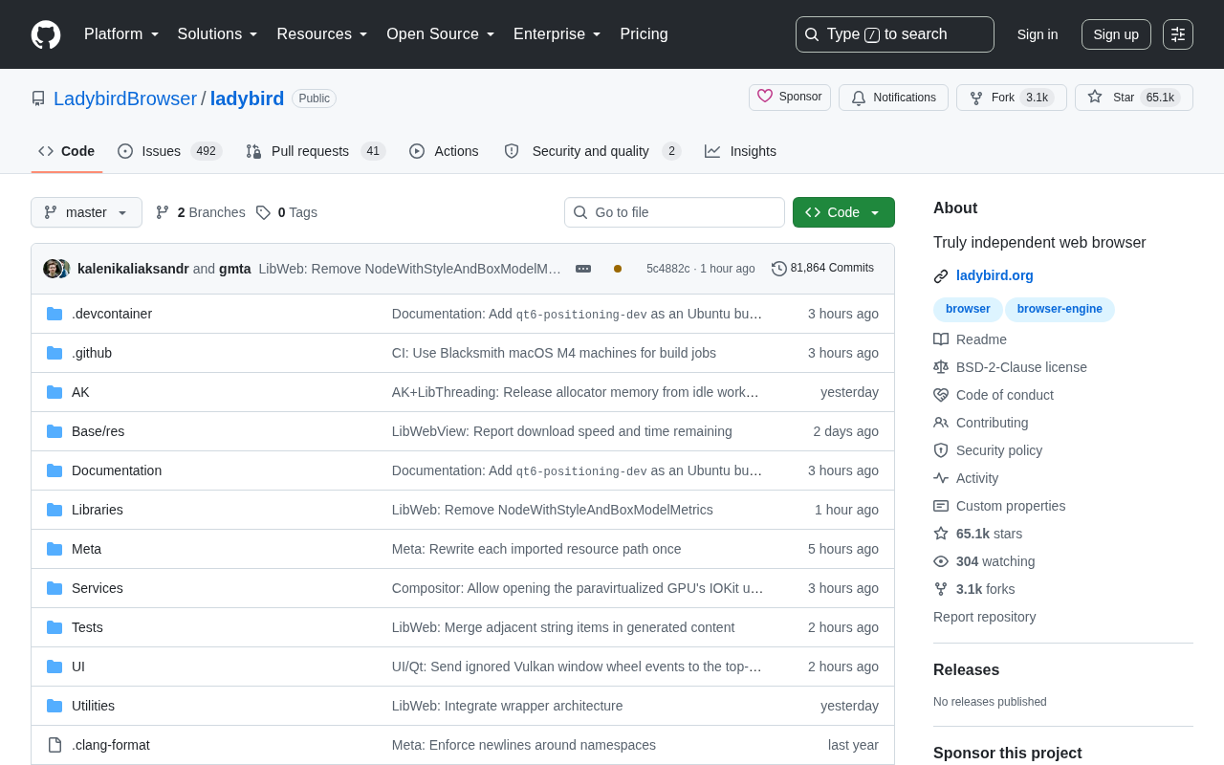Open the Pricing page

point(644,34)
